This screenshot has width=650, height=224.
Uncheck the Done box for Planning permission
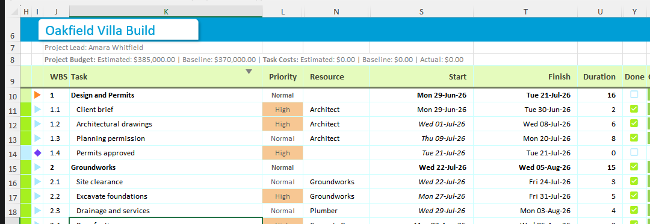pyautogui.click(x=634, y=138)
